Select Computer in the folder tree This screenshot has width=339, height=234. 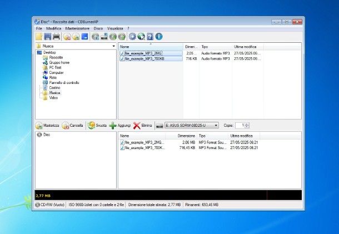point(56,73)
